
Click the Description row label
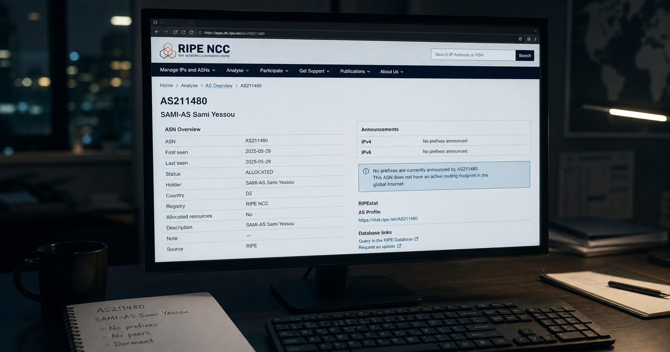(x=179, y=228)
